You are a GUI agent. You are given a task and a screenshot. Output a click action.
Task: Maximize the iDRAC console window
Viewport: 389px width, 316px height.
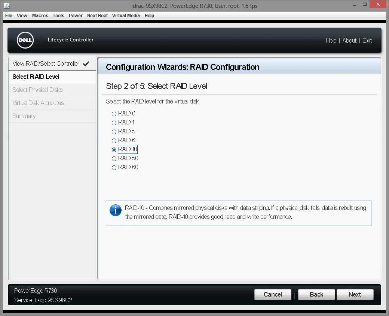[364, 4]
